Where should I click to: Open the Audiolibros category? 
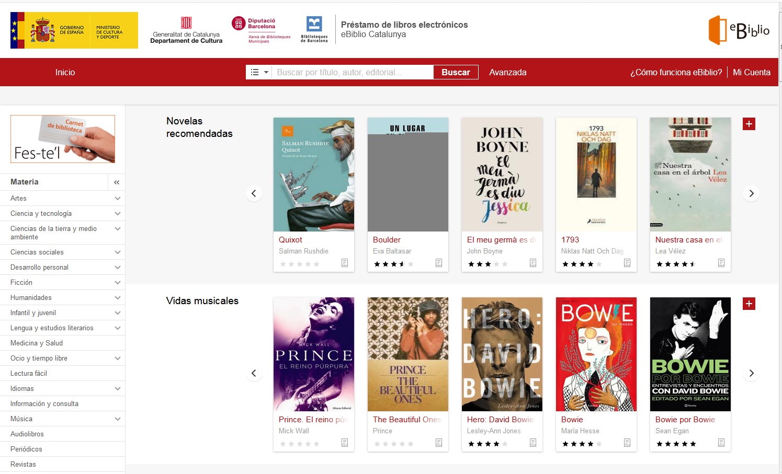27,434
